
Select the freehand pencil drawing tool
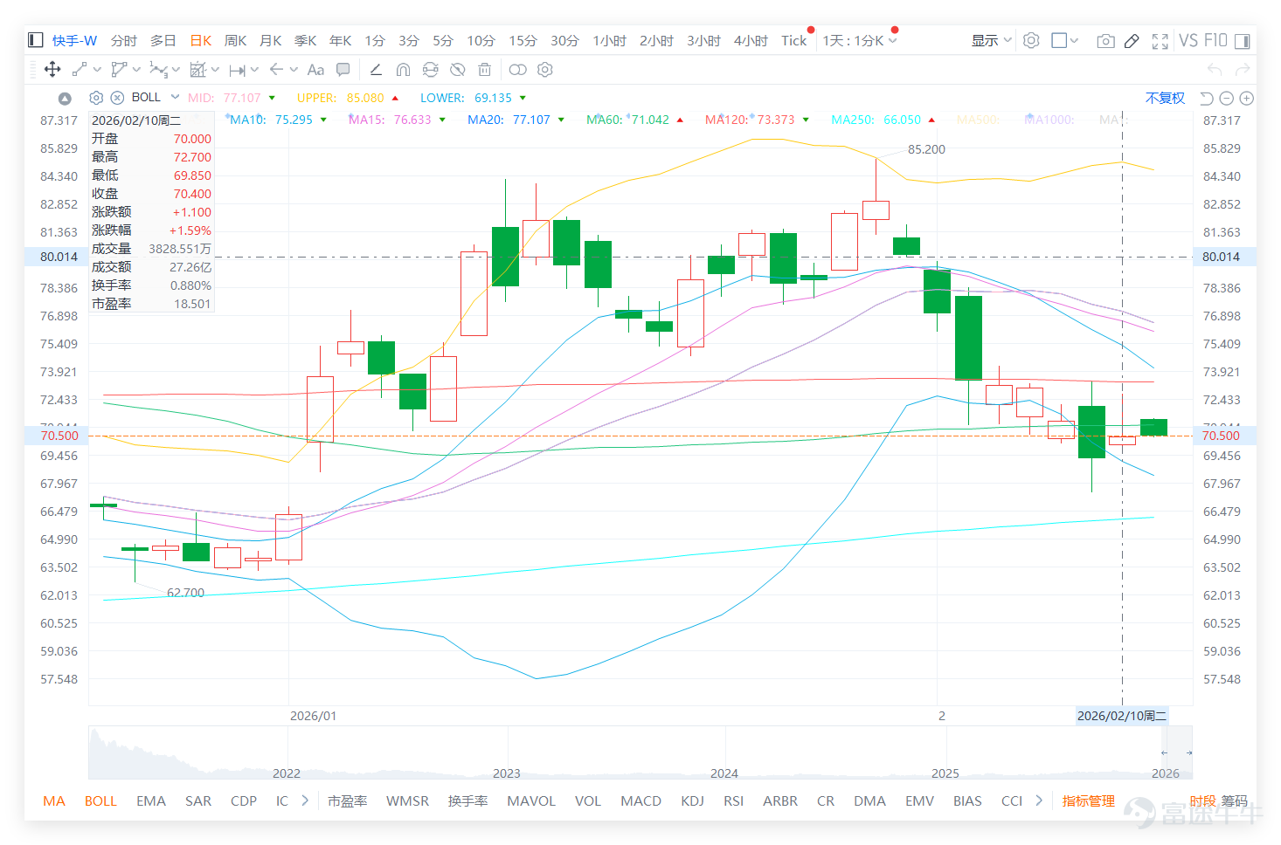(x=376, y=70)
